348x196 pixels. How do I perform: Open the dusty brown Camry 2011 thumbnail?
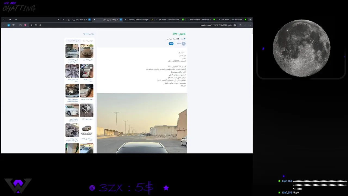(86, 51)
